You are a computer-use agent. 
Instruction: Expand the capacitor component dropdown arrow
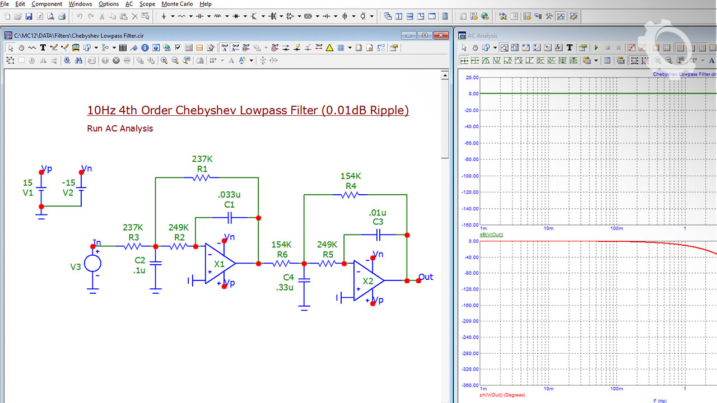(208, 16)
